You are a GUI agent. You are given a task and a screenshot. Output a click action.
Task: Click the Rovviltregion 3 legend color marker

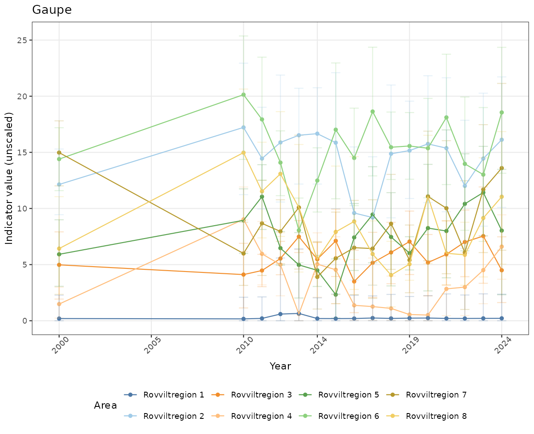(x=218, y=394)
